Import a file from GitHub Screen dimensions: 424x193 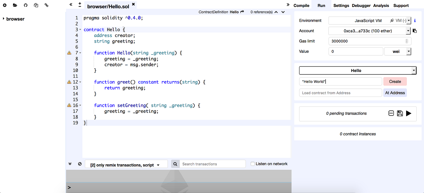(x=25, y=5)
